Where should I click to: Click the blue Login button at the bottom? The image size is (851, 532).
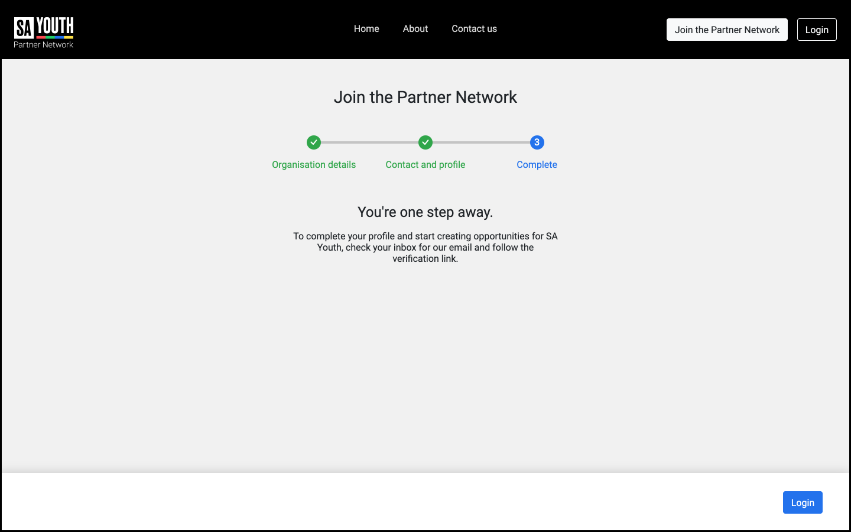(803, 502)
